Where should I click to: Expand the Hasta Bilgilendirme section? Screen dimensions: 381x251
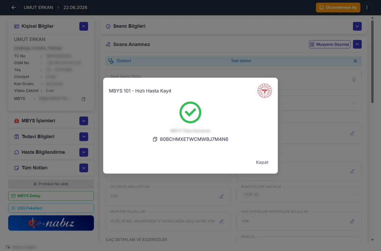(x=84, y=152)
